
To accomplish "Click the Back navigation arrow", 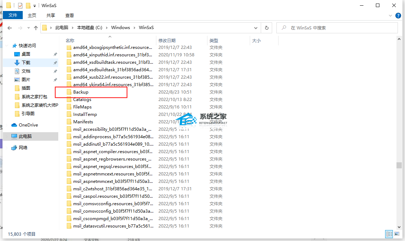I will (x=10, y=28).
